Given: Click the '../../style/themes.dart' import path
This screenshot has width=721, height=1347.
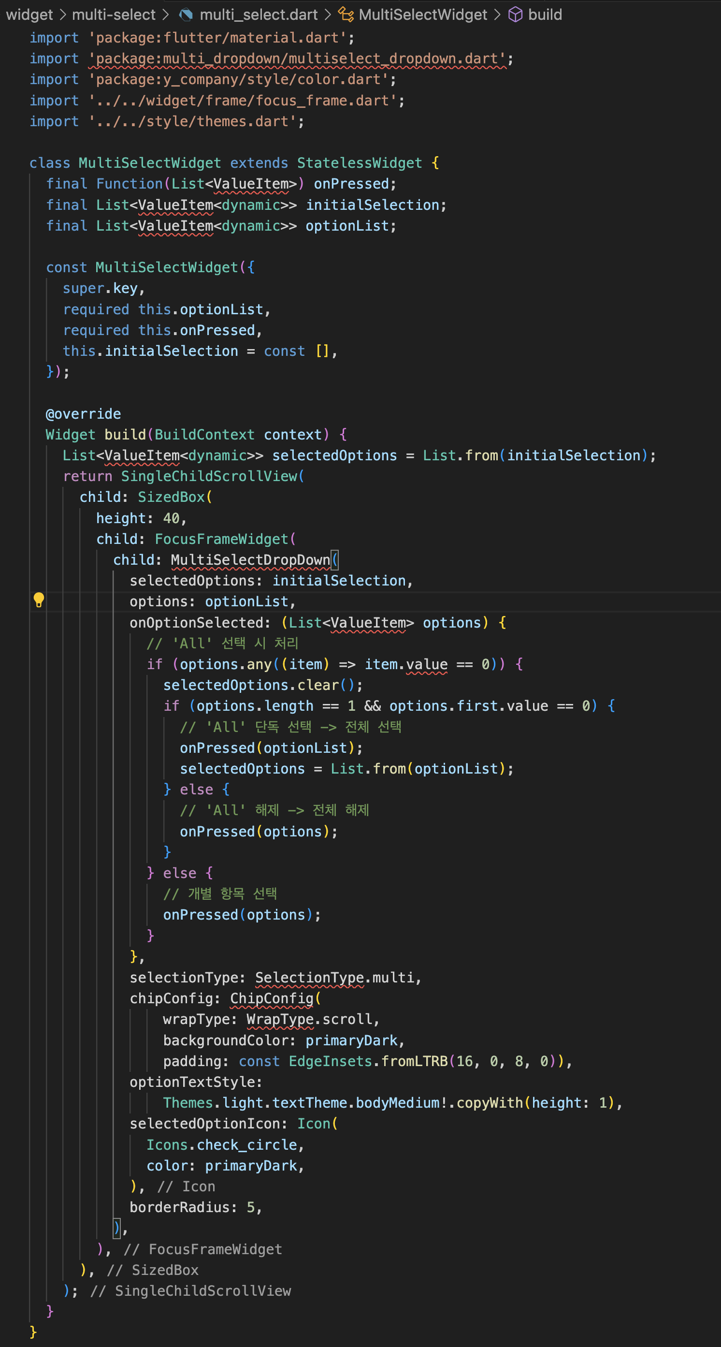Looking at the screenshot, I should tap(193, 121).
